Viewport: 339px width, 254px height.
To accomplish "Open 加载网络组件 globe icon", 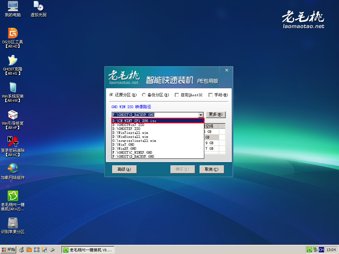I will 13,172.
